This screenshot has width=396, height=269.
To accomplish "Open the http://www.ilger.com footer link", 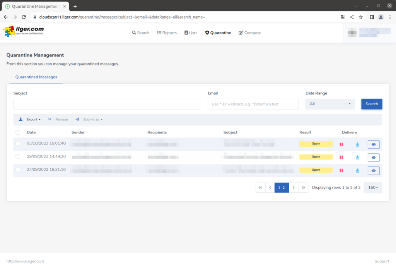I will [x=25, y=261].
